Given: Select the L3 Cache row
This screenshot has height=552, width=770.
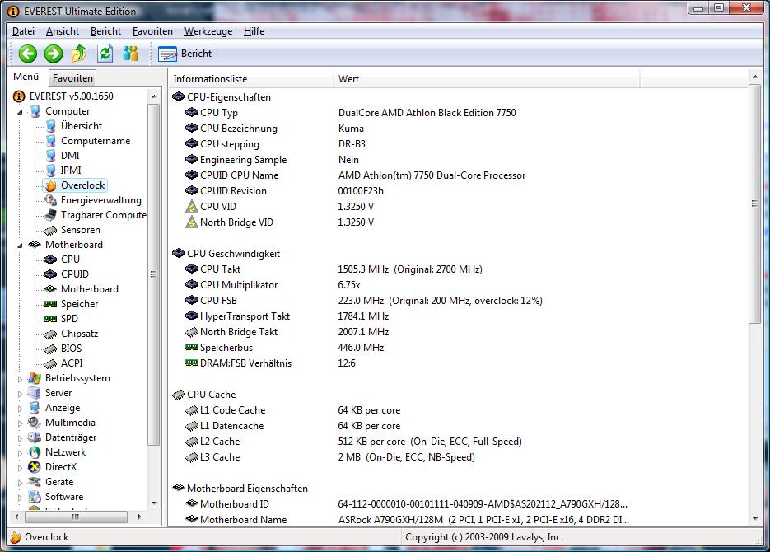Looking at the screenshot, I should [x=404, y=457].
